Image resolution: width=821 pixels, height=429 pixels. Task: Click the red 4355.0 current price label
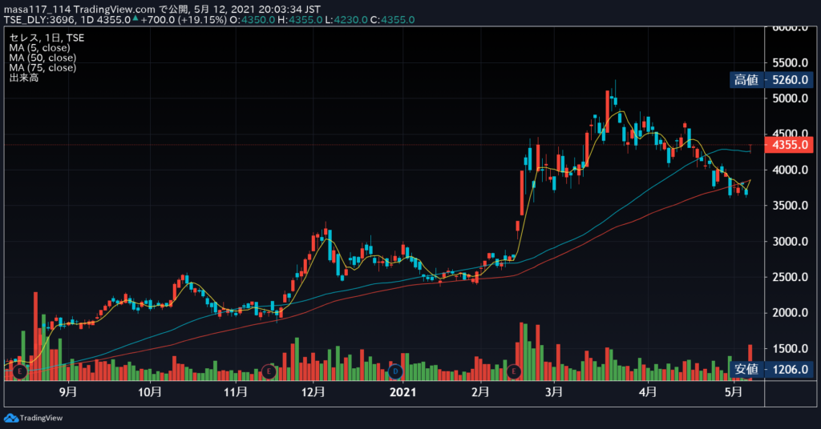coord(789,145)
